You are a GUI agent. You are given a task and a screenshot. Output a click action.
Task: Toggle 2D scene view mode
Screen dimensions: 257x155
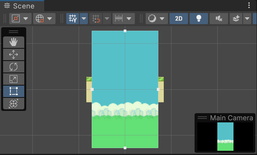[x=179, y=18]
